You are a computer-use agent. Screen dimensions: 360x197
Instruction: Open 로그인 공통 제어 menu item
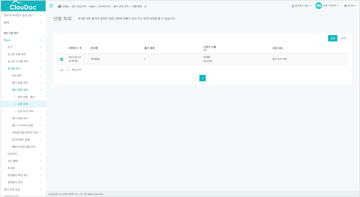click(17, 54)
